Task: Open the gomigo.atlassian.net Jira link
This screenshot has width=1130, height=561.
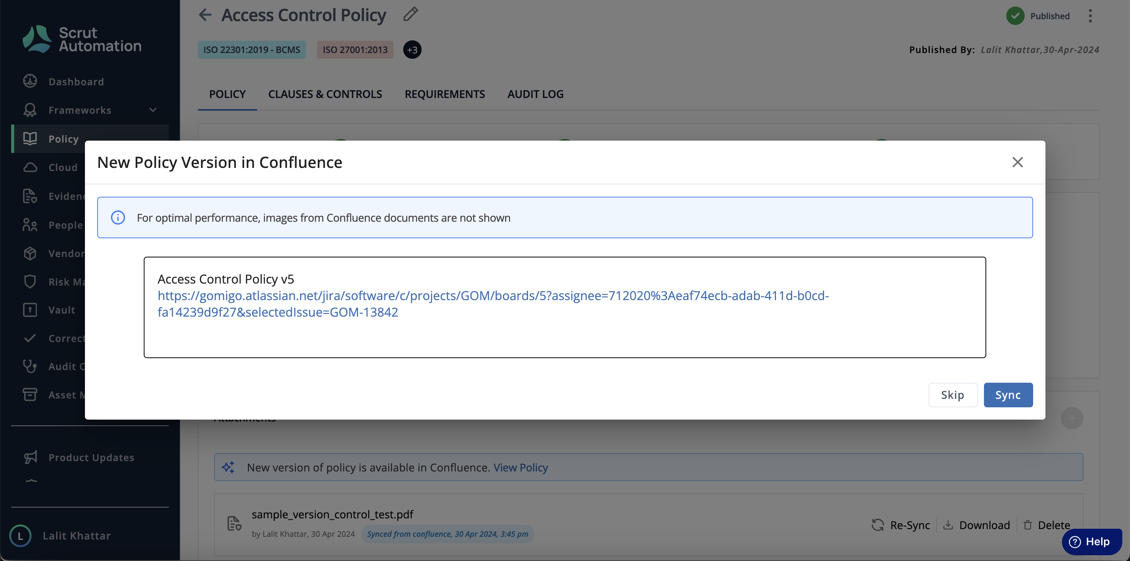Action: click(x=493, y=304)
